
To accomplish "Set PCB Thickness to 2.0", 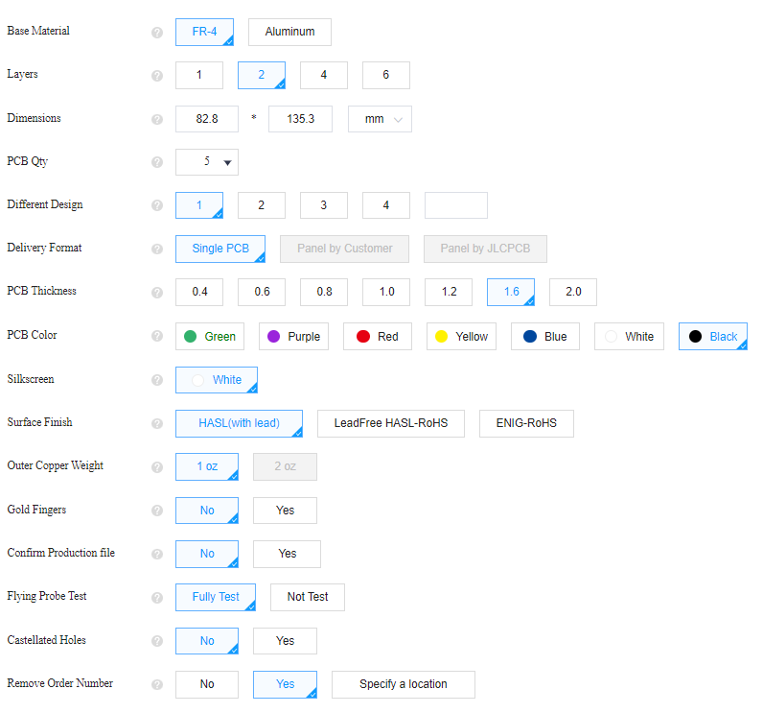I will click(x=573, y=293).
